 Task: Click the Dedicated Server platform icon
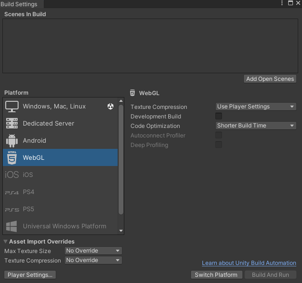pos(12,124)
